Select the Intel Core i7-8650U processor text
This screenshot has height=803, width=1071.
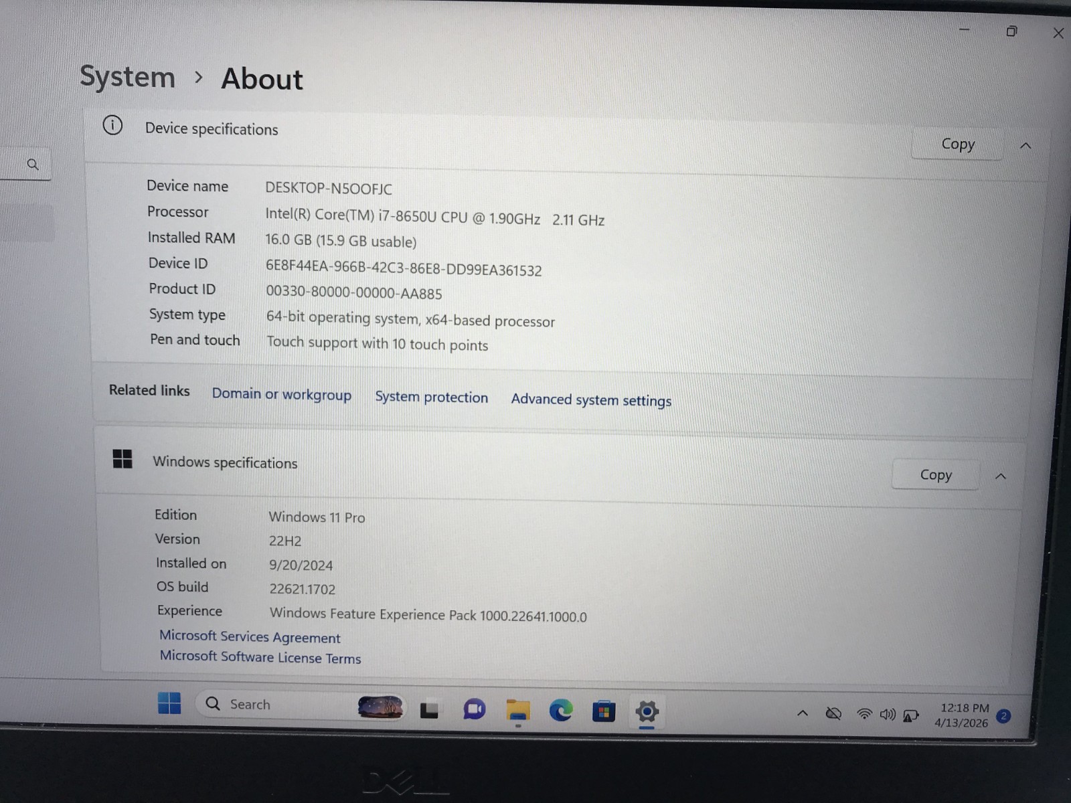point(435,217)
